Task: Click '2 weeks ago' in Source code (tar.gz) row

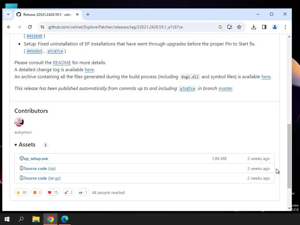Action: (258, 178)
